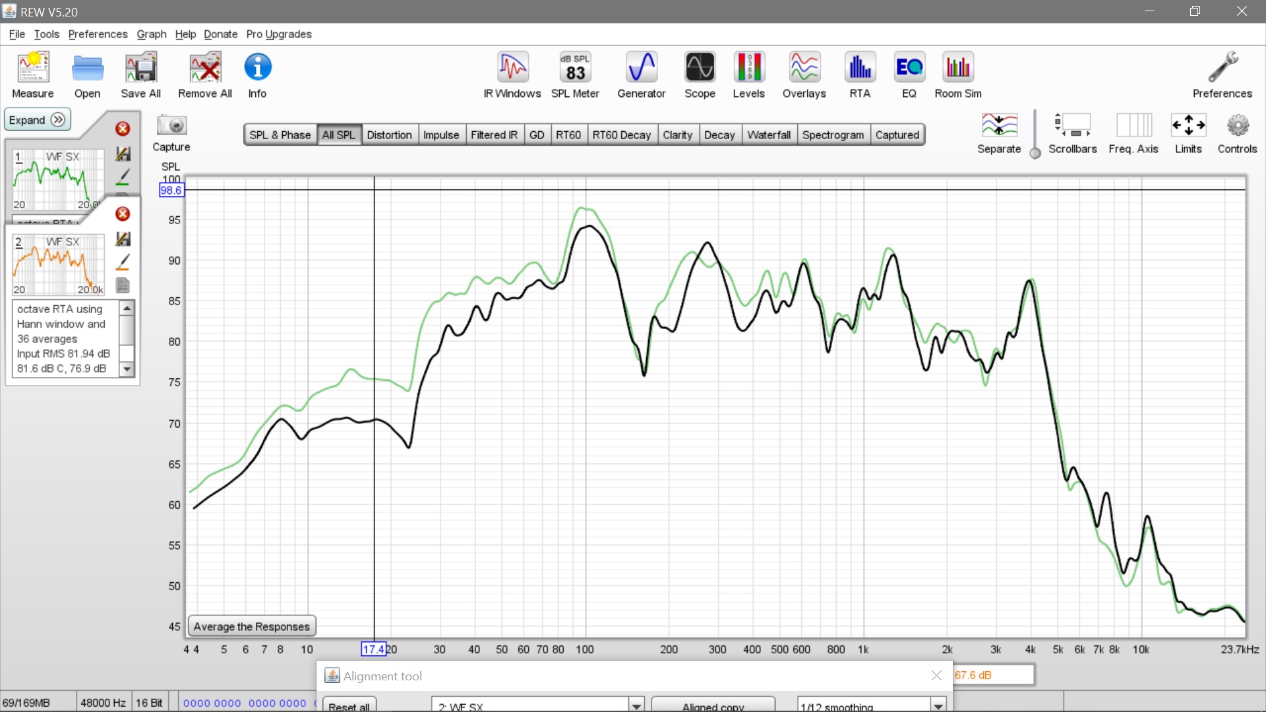1266x712 pixels.
Task: Switch to GD tab
Action: coord(537,135)
